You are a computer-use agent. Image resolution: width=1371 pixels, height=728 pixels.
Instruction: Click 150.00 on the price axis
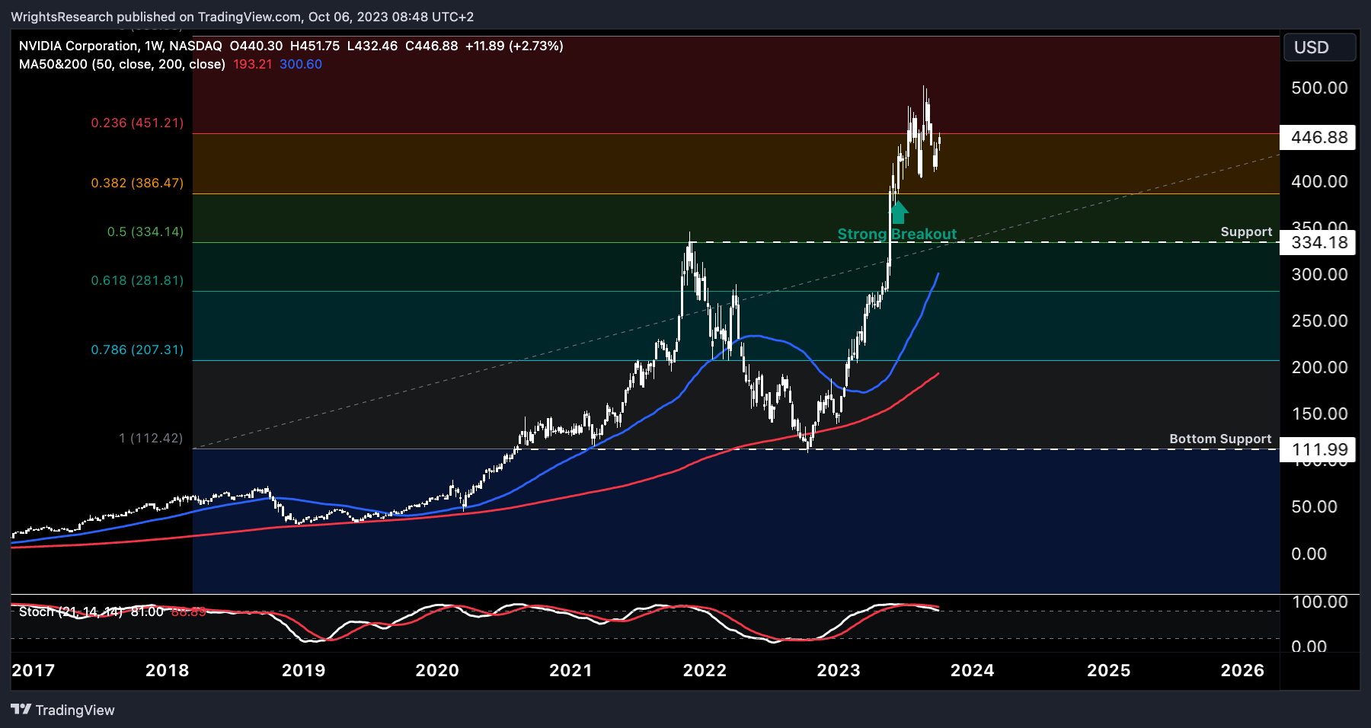[x=1319, y=413]
